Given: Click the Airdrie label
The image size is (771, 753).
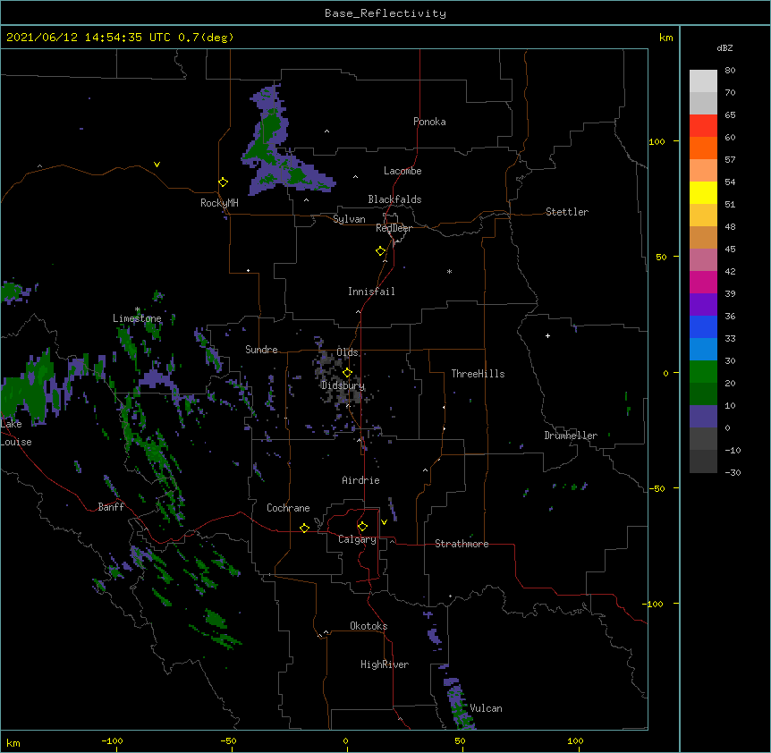Looking at the screenshot, I should coord(361,480).
